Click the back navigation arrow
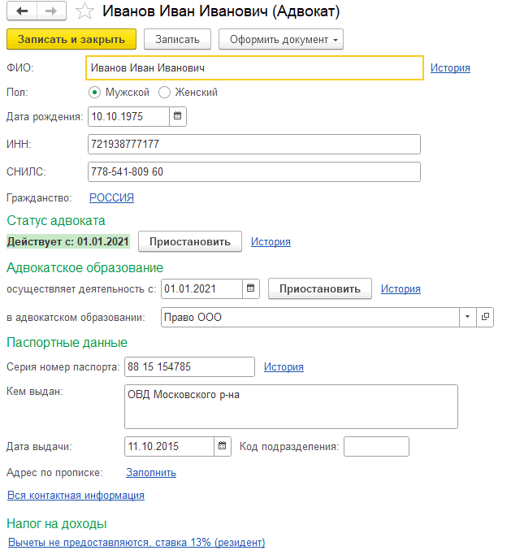The height and width of the screenshot is (559, 511). [x=22, y=12]
